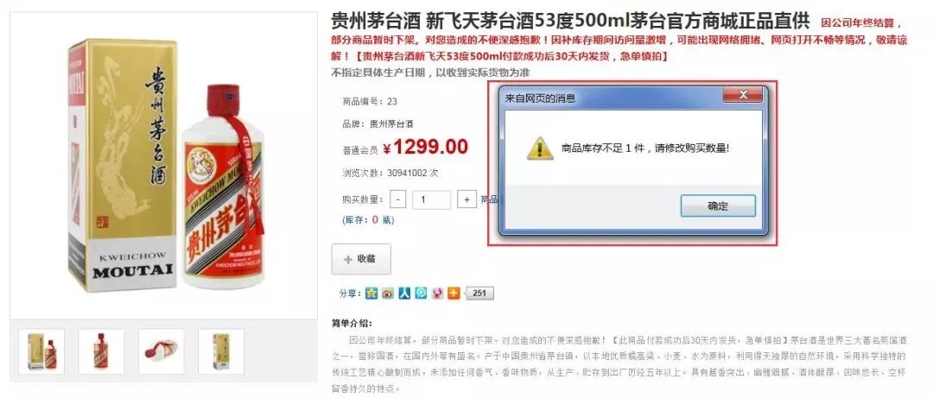Share to QQ Zone star icon
The height and width of the screenshot is (398, 933).
[371, 293]
